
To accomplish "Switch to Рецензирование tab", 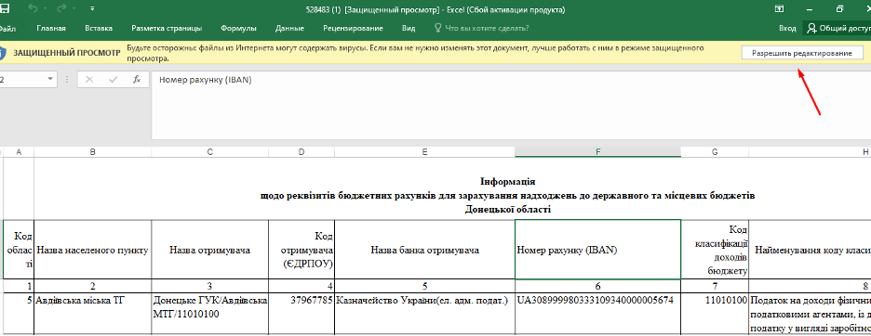I will 353,28.
